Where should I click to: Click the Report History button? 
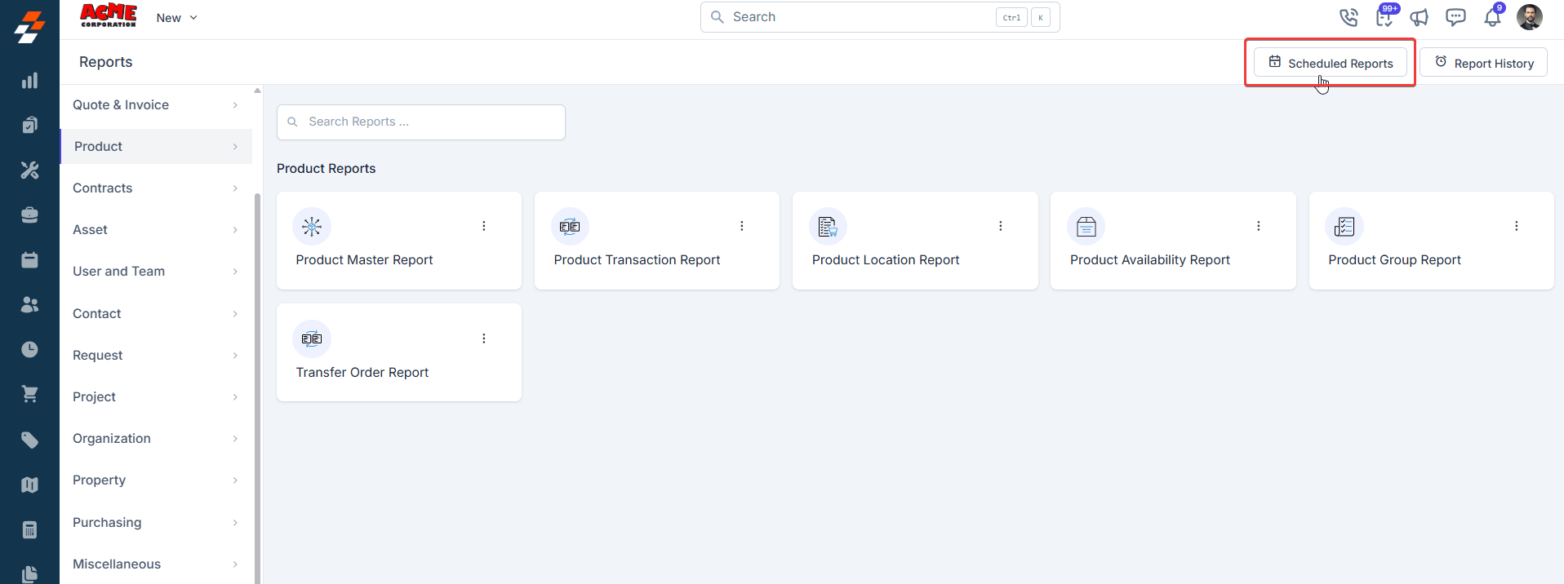pyautogui.click(x=1483, y=63)
